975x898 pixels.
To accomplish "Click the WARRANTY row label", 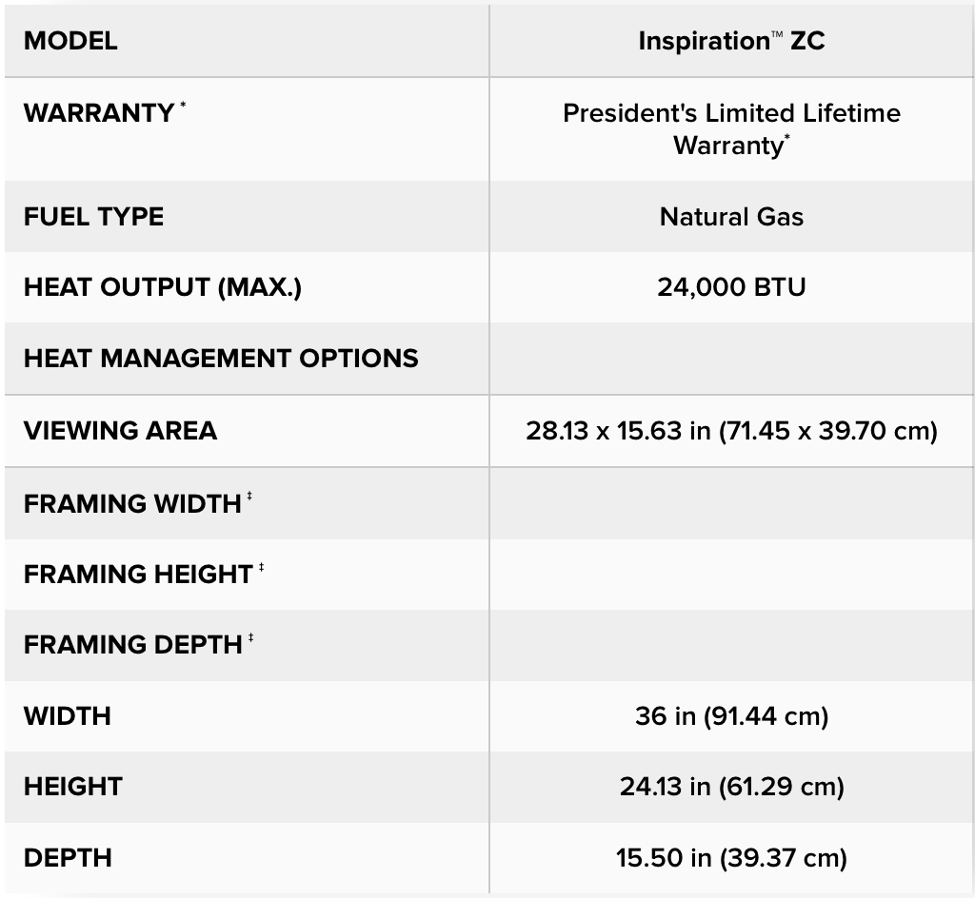I will coord(98,112).
